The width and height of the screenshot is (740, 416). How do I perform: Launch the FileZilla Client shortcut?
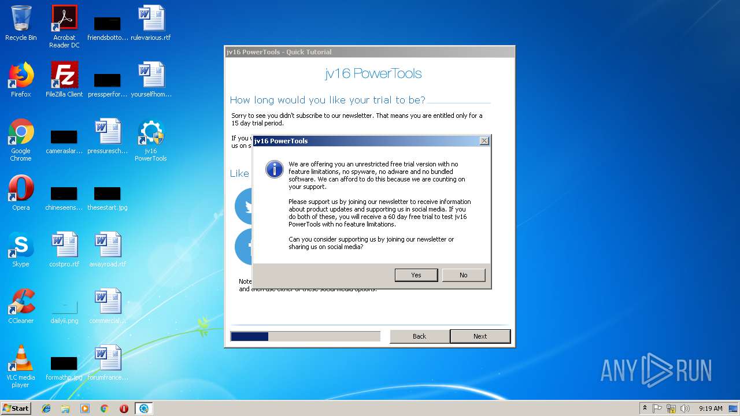(64, 80)
